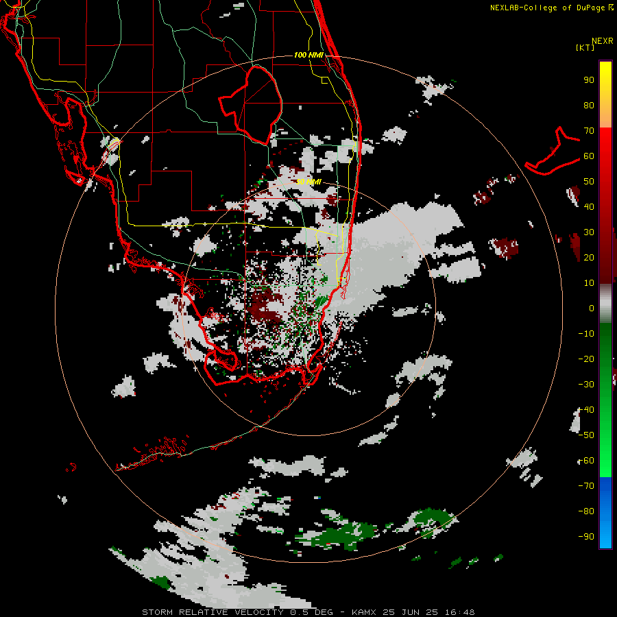Click the positive 70 value on velocity scale
The image size is (617, 617).
pos(589,131)
